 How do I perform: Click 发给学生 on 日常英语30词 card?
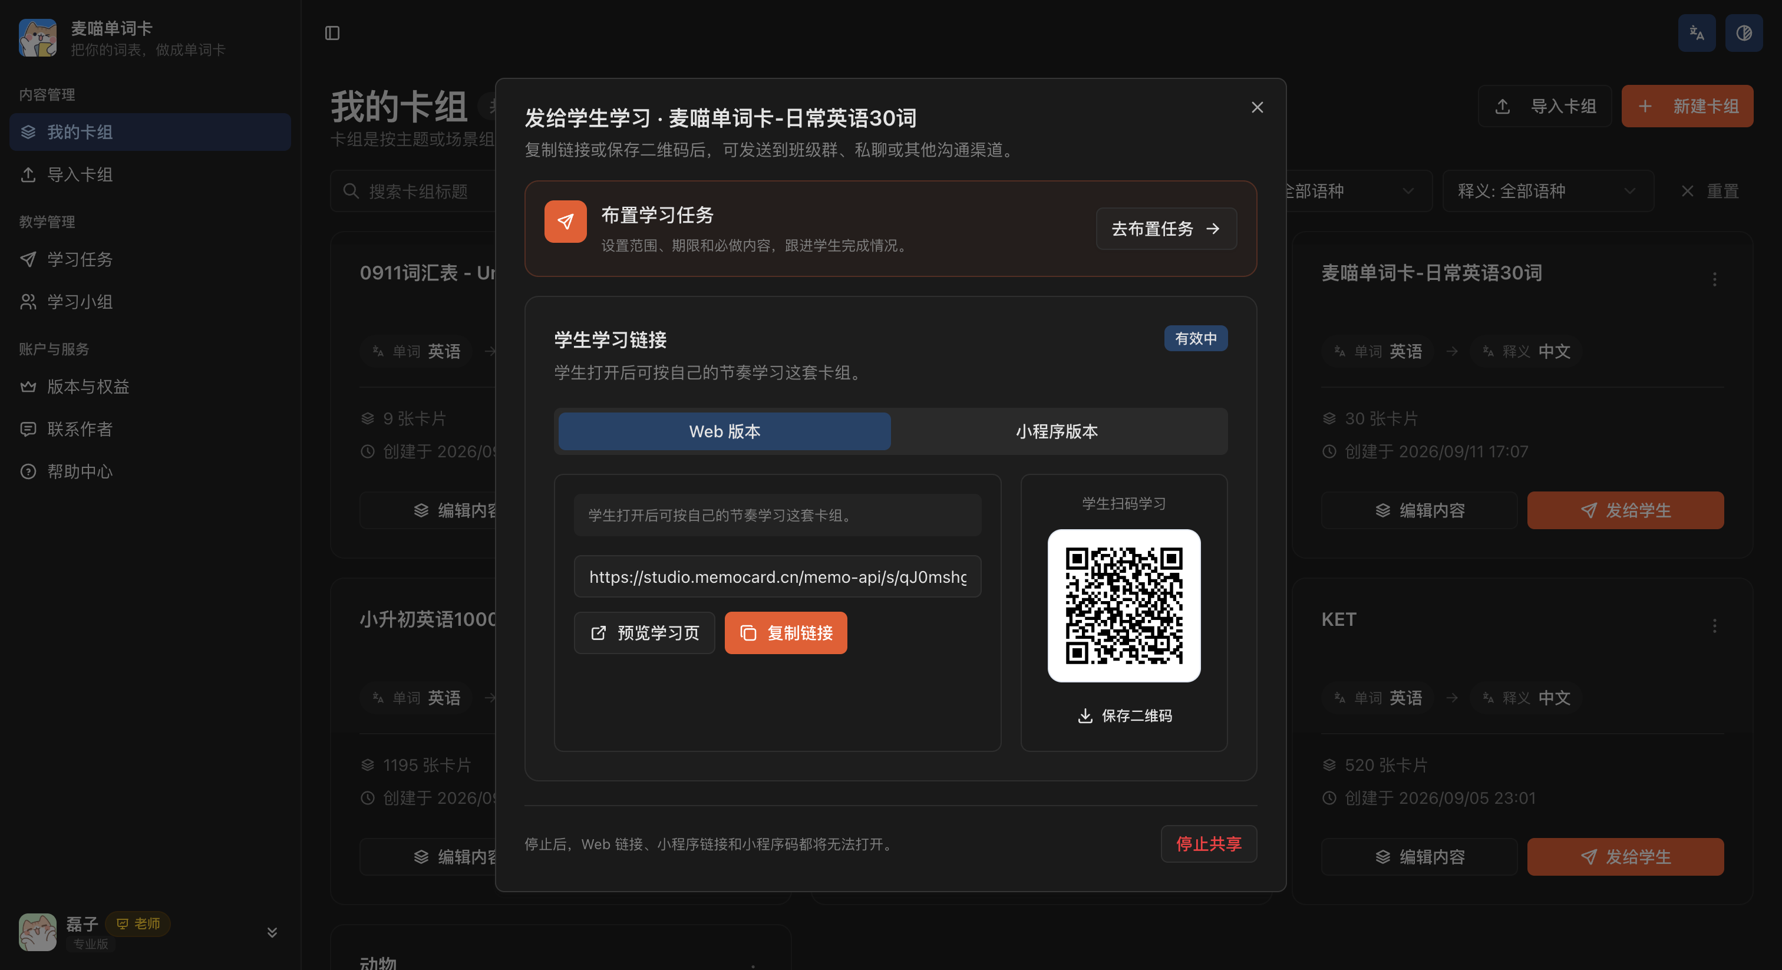pos(1625,510)
